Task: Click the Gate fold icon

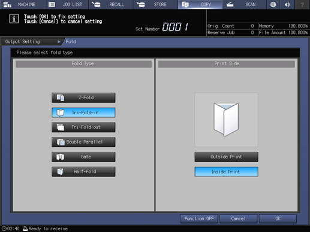Action: 60,157
